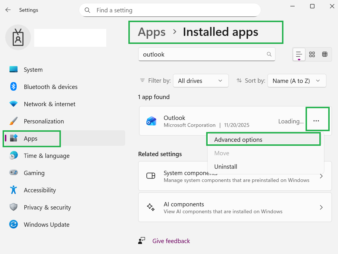Click the app search field containing outlook
The width and height of the screenshot is (338, 254).
tap(207, 54)
